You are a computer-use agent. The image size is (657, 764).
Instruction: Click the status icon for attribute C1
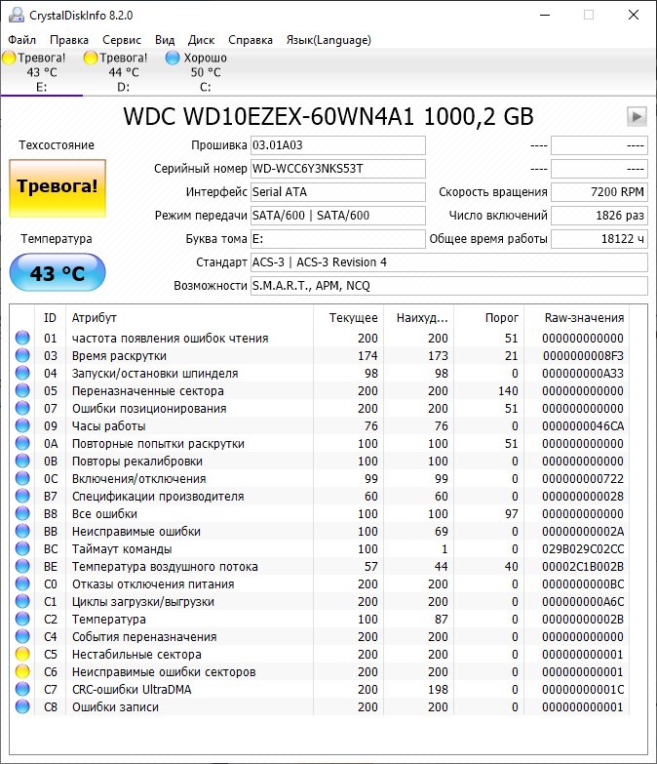[22, 601]
